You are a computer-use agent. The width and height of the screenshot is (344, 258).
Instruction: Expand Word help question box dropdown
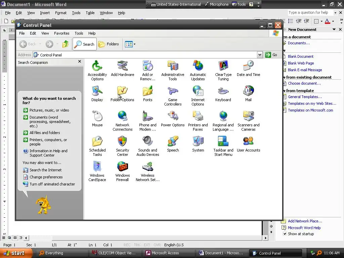pyautogui.click(x=335, y=13)
